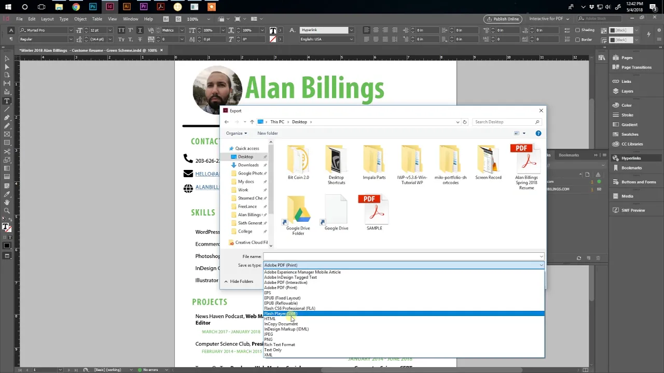The width and height of the screenshot is (664, 373).
Task: Click the Publish Online button
Action: pyautogui.click(x=503, y=19)
